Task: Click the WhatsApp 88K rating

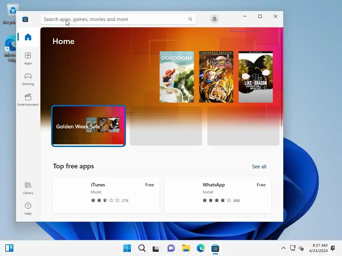Action: [x=237, y=200]
